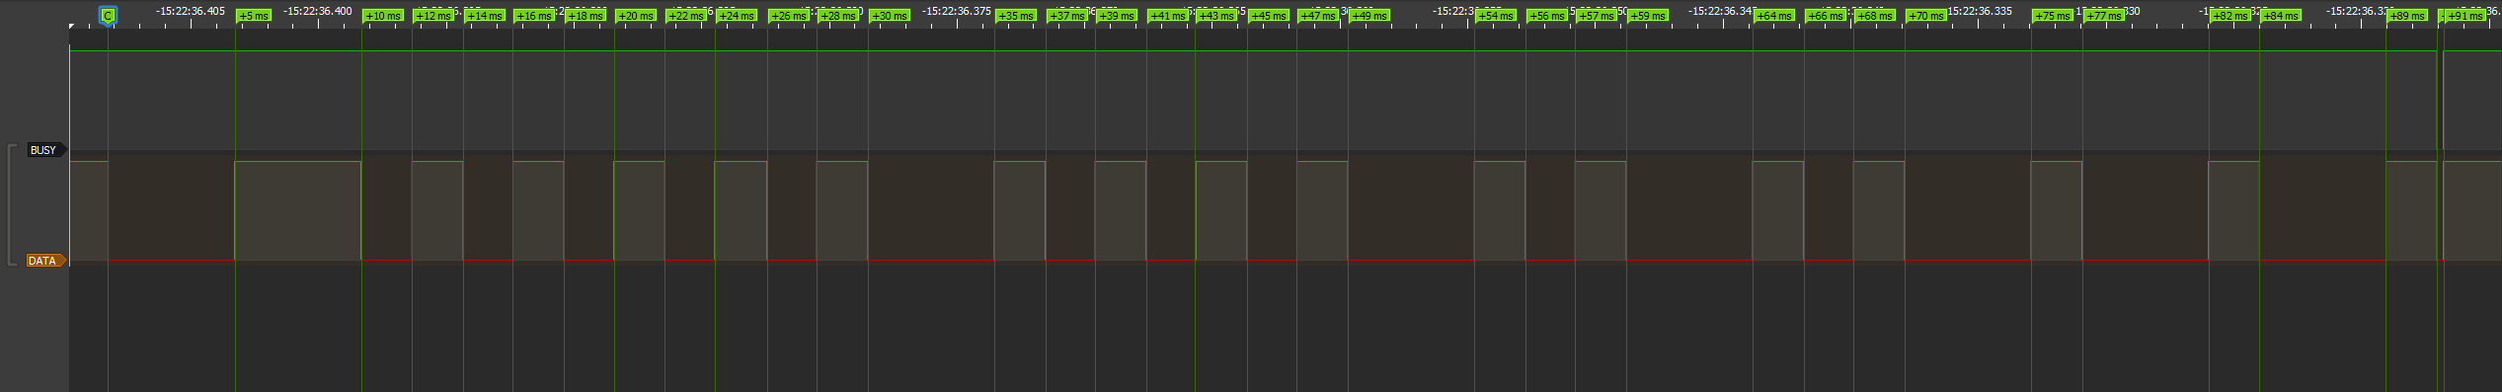
Task: Click the +77 ms timeline marker
Action: coord(2104,16)
